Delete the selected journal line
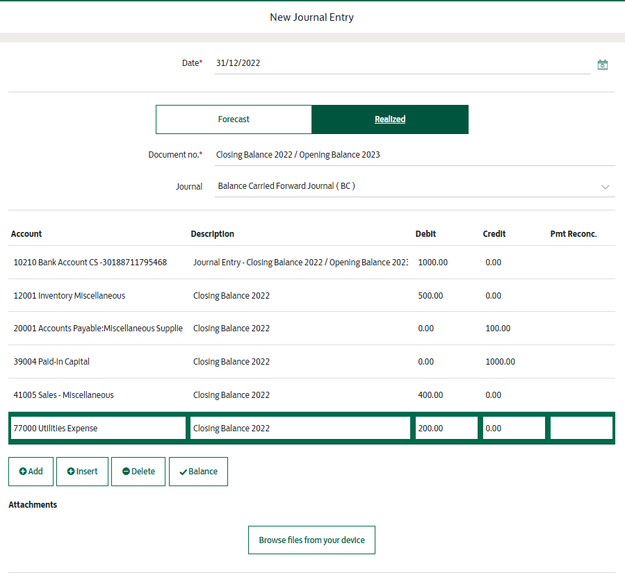This screenshot has height=573, width=625. pyautogui.click(x=138, y=472)
